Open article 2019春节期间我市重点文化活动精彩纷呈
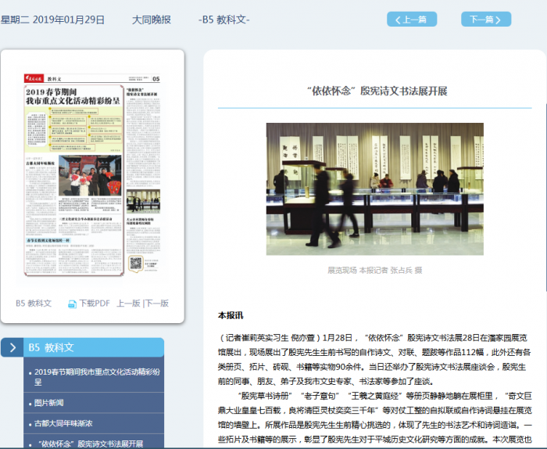 97,377
